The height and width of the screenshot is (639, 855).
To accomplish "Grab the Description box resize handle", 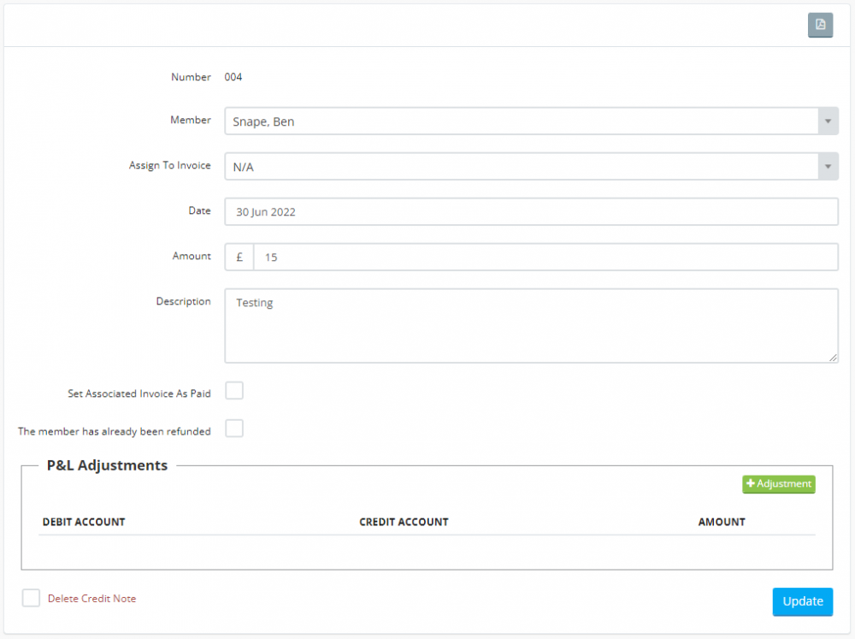I will 833,358.
